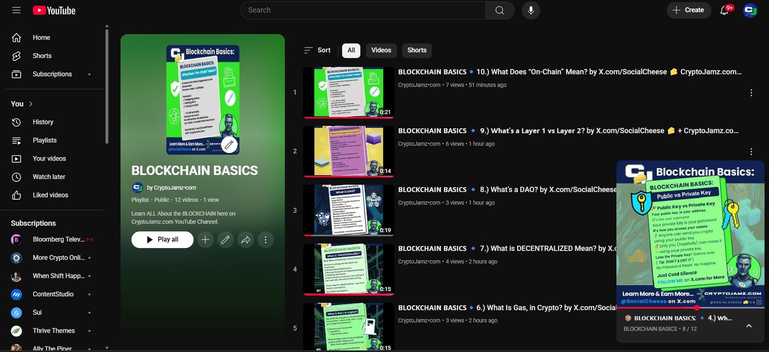769x352 pixels.
Task: Click the Play all button
Action: coord(162,239)
